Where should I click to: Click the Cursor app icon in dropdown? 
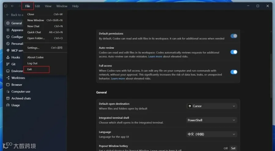[189, 106]
